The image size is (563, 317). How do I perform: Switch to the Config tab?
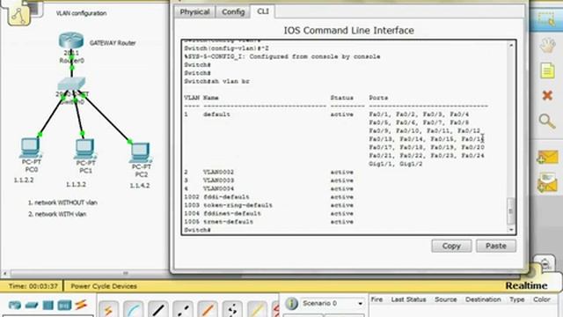(233, 11)
